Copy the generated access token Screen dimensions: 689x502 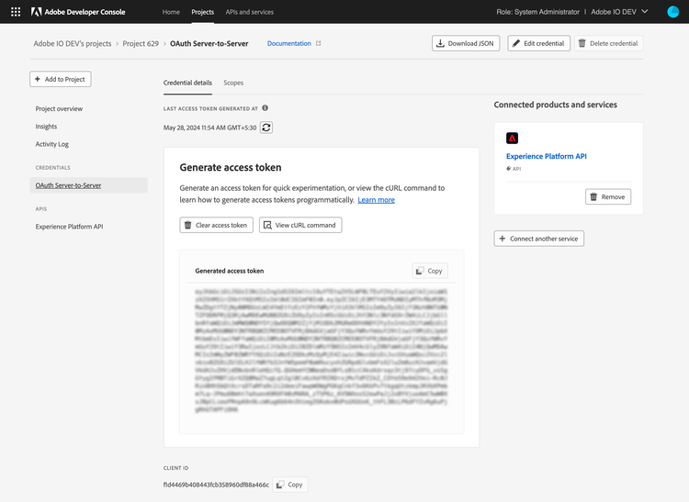429,271
